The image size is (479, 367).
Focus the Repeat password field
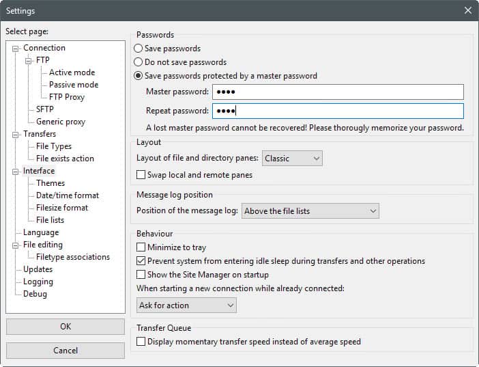click(338, 111)
